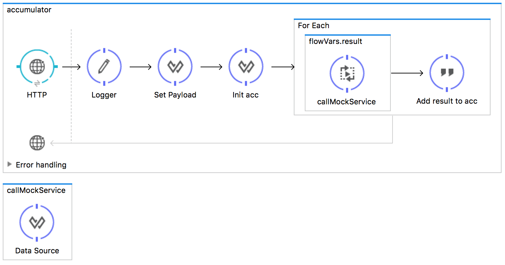Click the Init acc label
Image resolution: width=505 pixels, height=265 pixels.
coord(246,95)
